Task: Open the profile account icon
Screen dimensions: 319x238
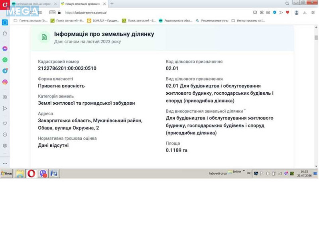Action: coord(297,13)
